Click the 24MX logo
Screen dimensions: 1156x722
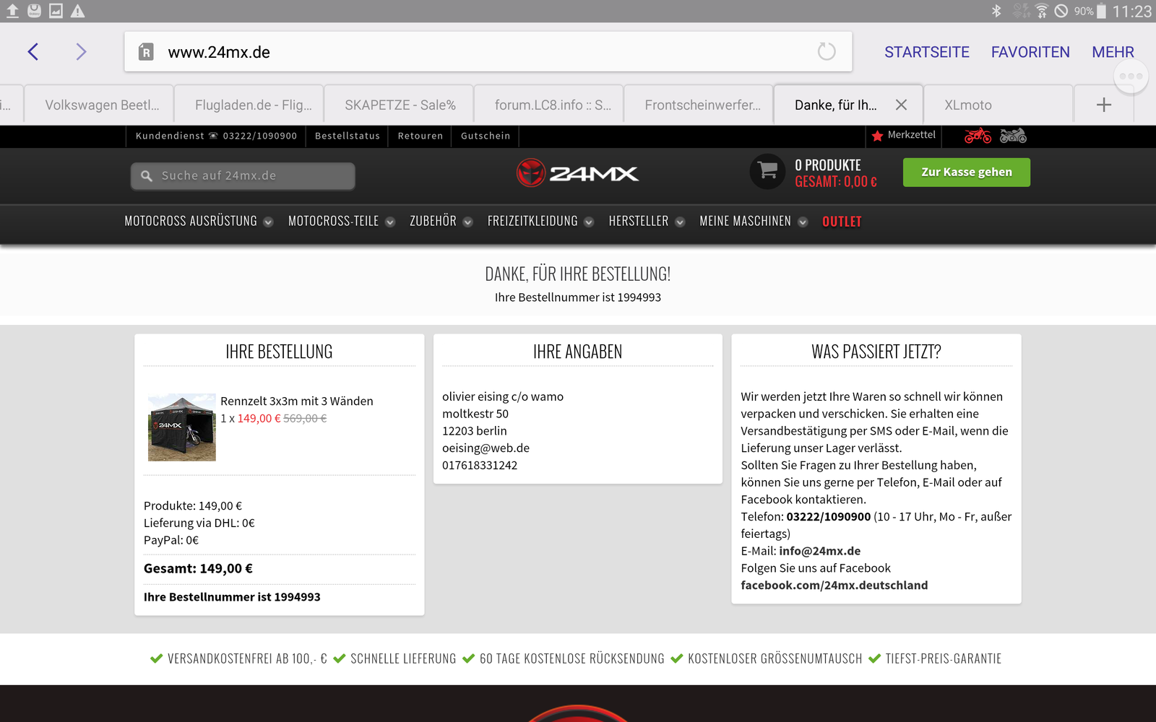point(578,173)
